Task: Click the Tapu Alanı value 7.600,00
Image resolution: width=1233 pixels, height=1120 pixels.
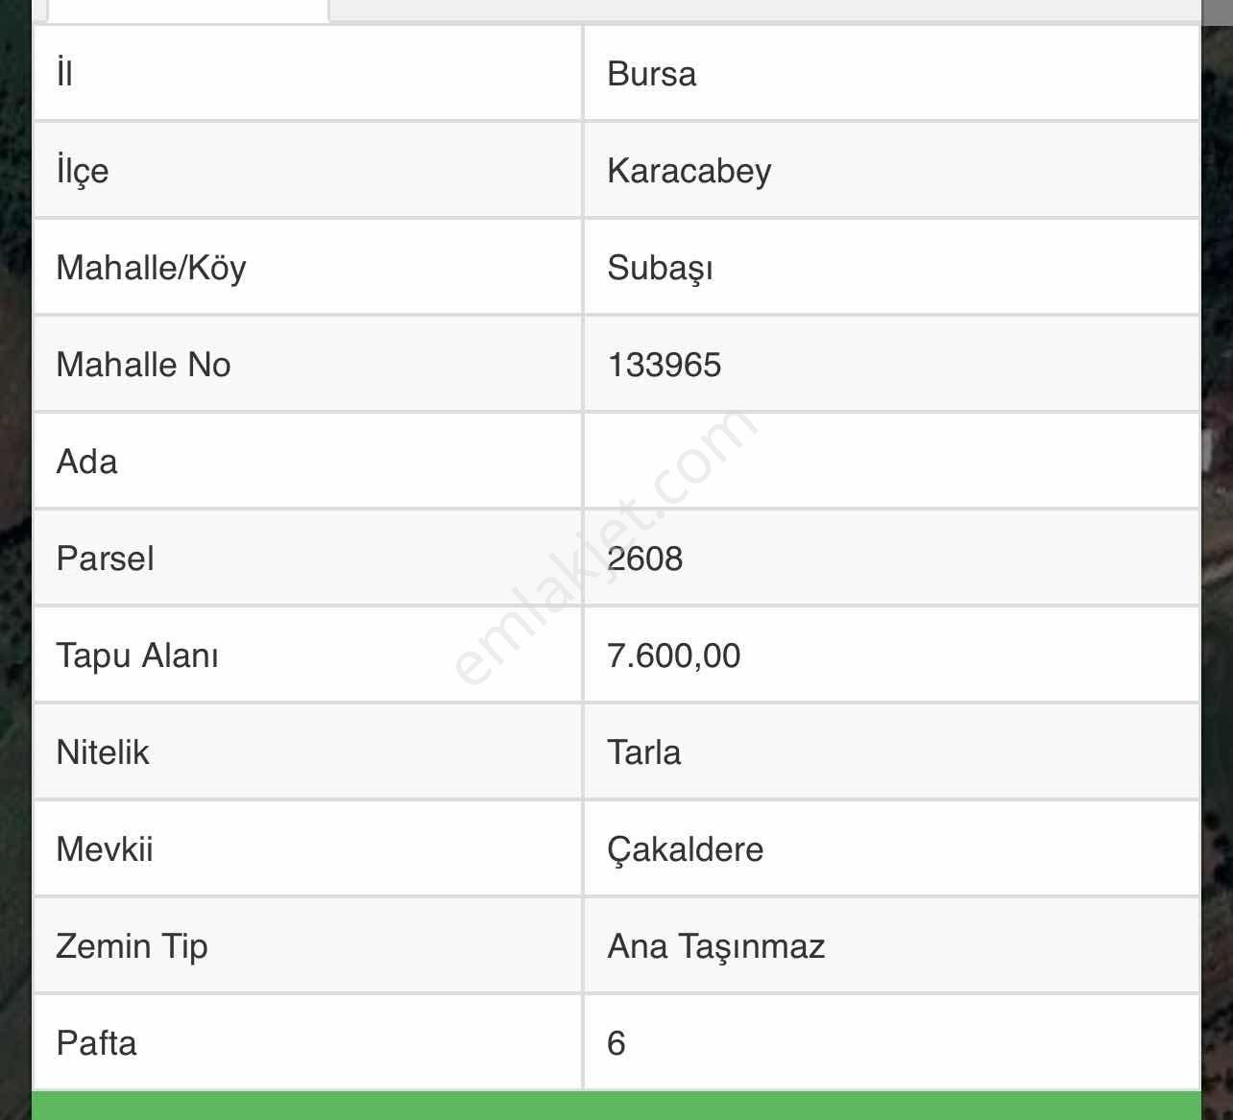Action: [673, 655]
